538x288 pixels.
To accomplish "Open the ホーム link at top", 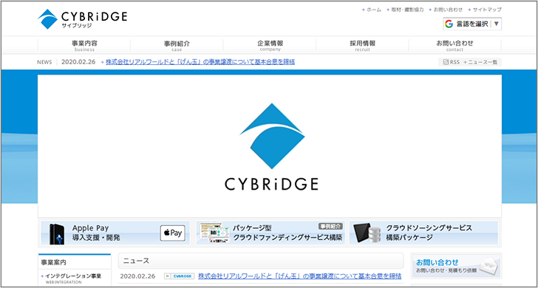I will pyautogui.click(x=374, y=10).
